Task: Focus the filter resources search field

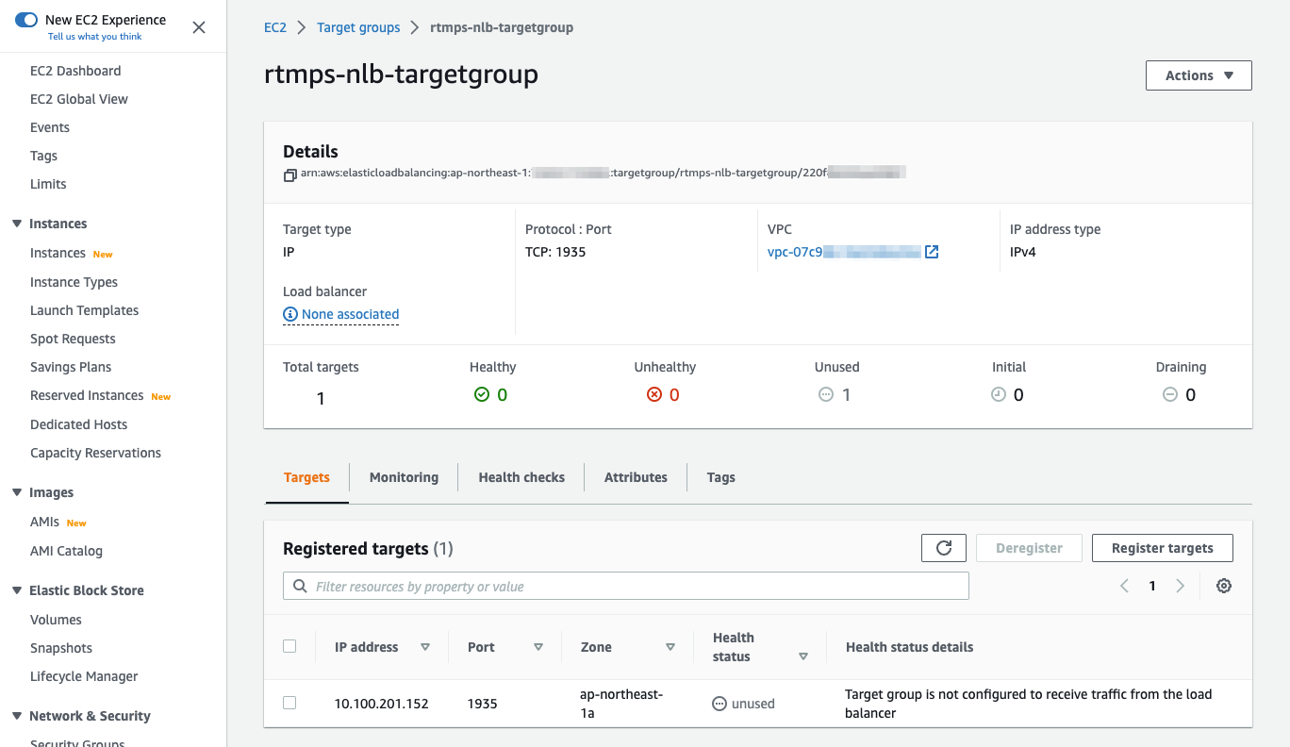Action: pos(626,587)
